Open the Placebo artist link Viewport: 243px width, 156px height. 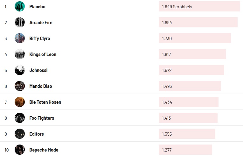(x=37, y=7)
